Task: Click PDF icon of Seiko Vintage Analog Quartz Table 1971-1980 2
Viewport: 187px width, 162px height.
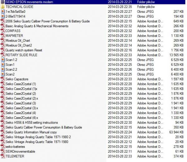Action: pos(3,137)
